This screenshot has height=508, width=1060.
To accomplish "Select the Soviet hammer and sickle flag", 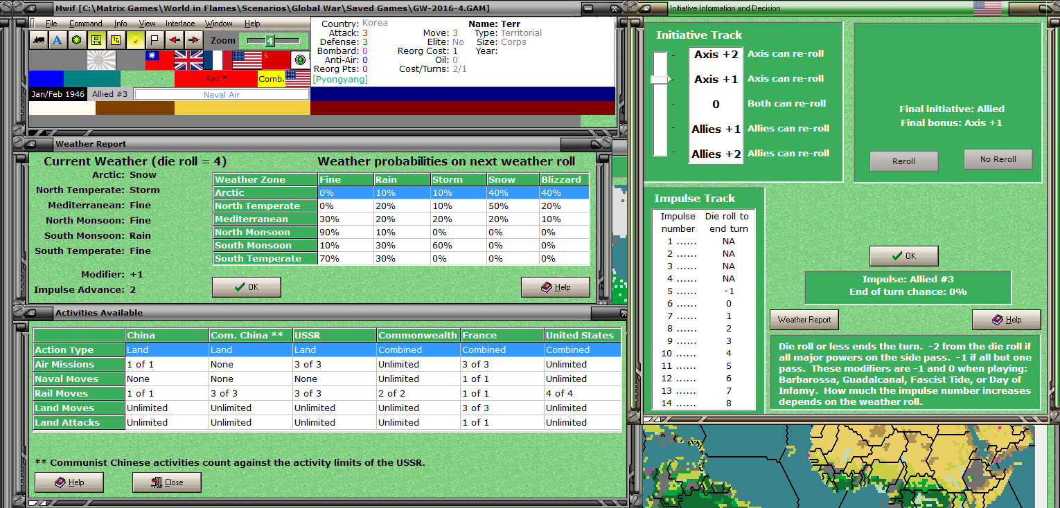I will pos(275,60).
